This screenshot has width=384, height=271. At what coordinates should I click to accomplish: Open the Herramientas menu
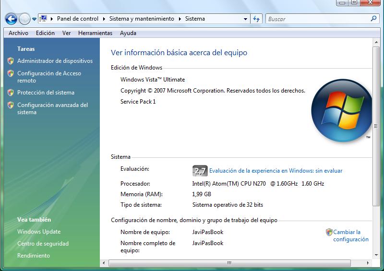tap(95, 33)
